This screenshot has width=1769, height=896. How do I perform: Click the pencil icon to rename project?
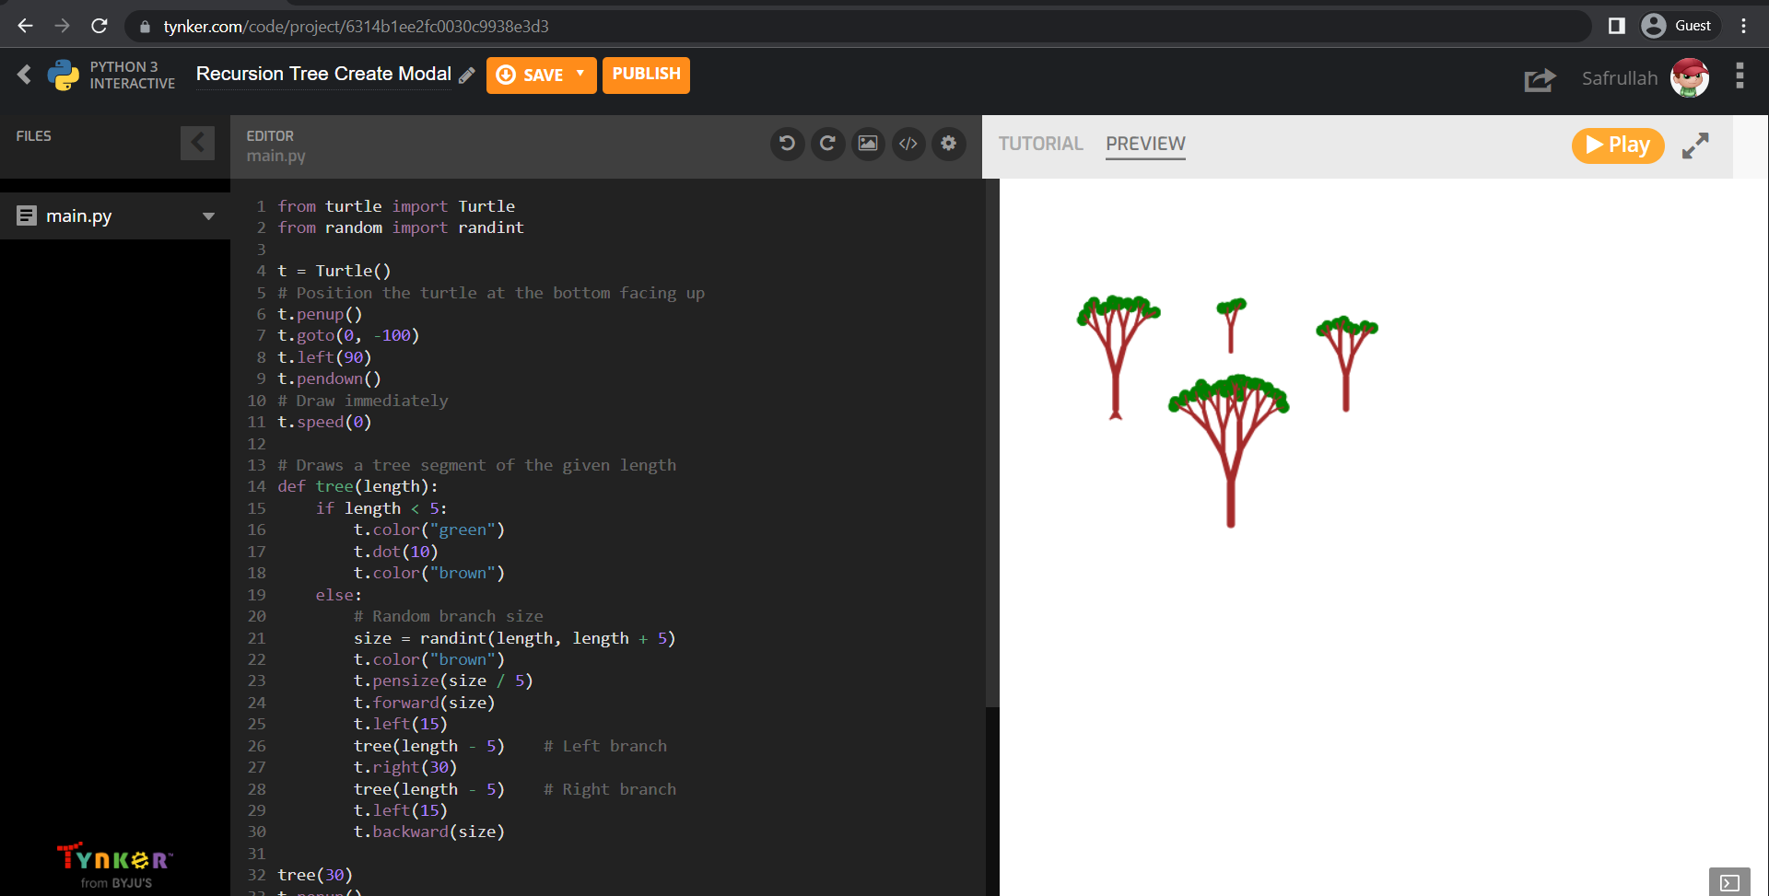tap(467, 76)
